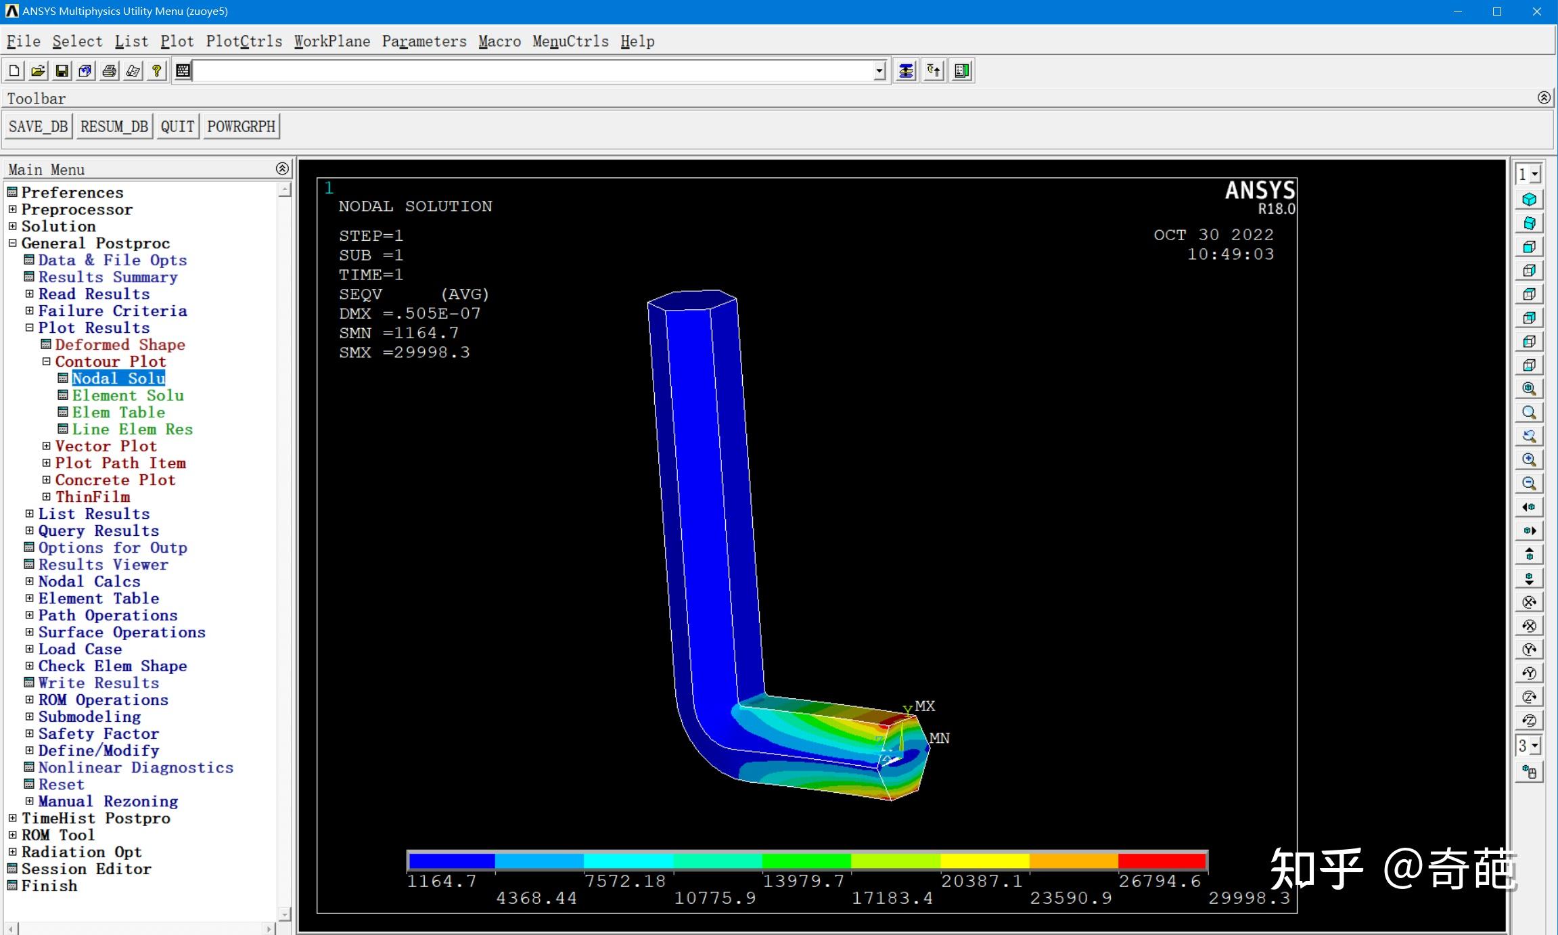Collapse the Toolbar panel with the arrow

pyautogui.click(x=1544, y=98)
